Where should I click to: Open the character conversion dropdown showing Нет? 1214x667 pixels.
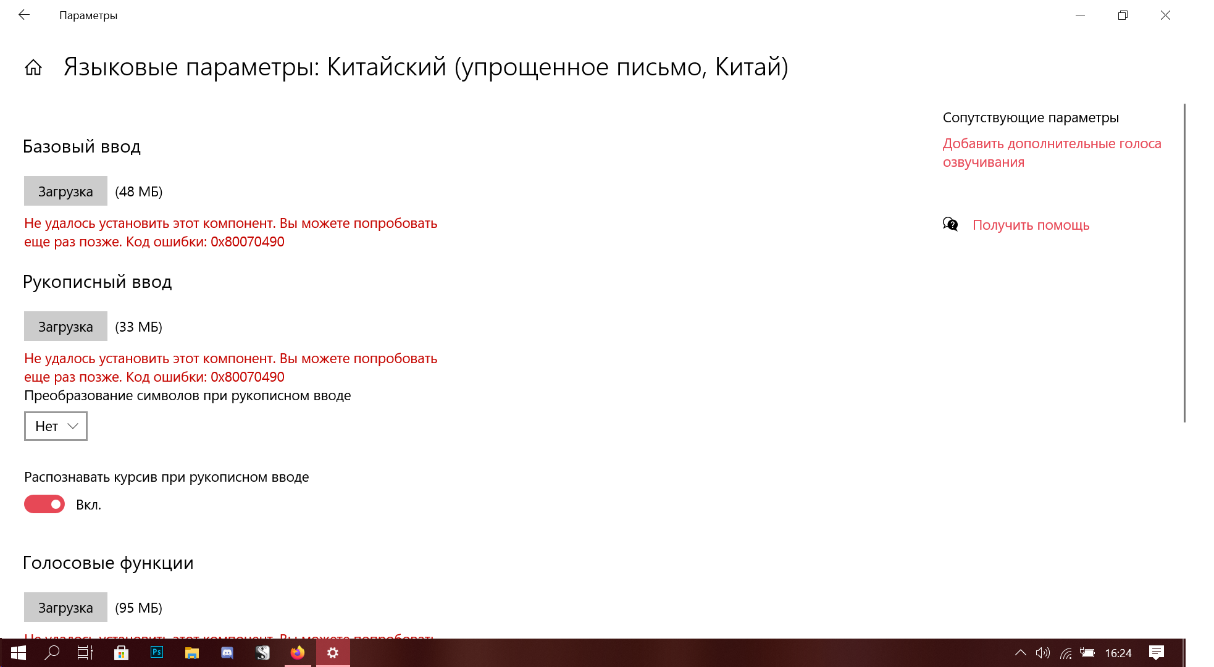pos(56,426)
